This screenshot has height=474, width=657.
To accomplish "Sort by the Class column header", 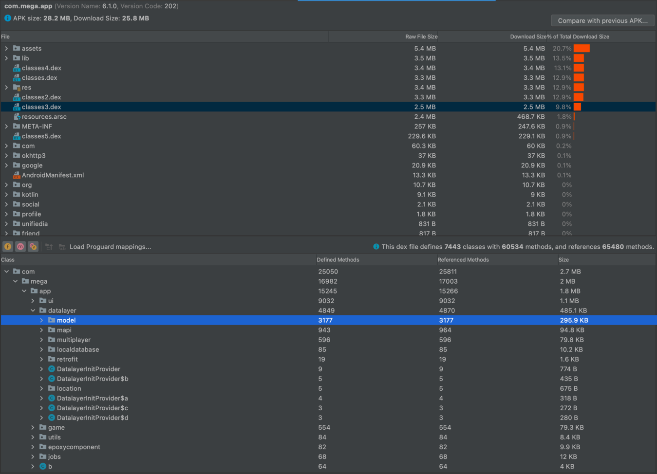I will 157,260.
